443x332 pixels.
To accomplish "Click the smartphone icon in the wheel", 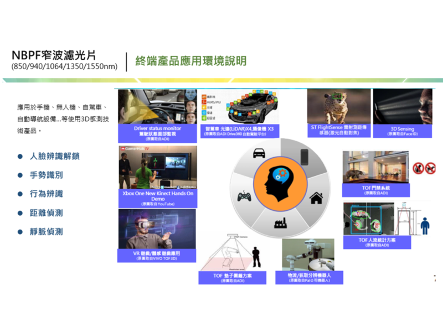I will pyautogui.click(x=304, y=155).
